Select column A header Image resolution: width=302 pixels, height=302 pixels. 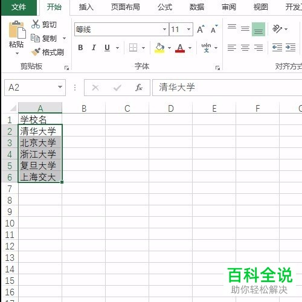[x=40, y=108]
